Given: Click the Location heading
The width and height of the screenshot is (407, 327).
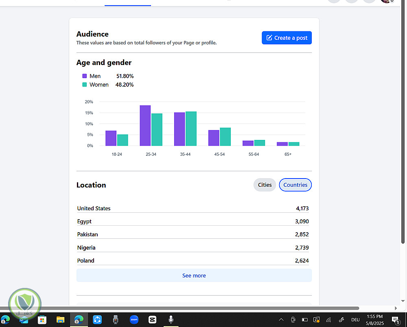Looking at the screenshot, I should (91, 185).
